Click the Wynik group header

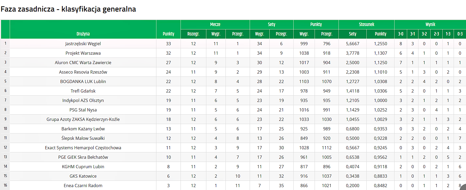point(430,24)
